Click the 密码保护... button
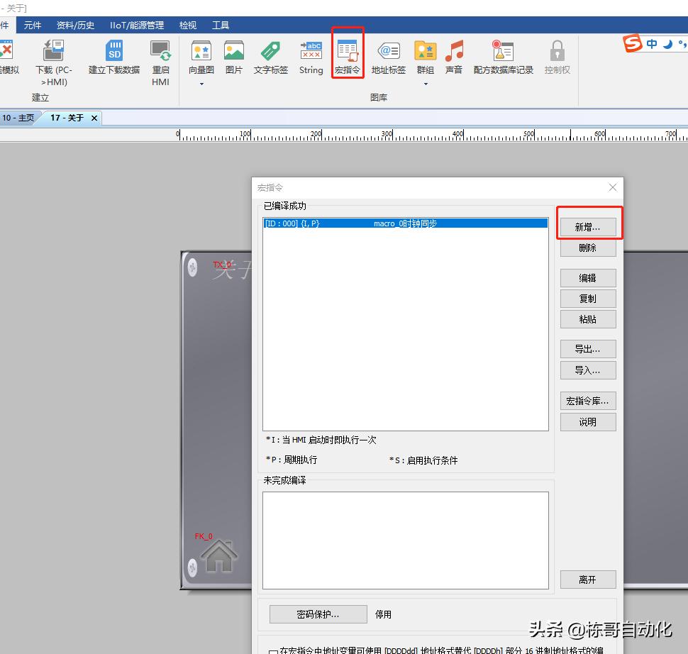 coord(318,614)
